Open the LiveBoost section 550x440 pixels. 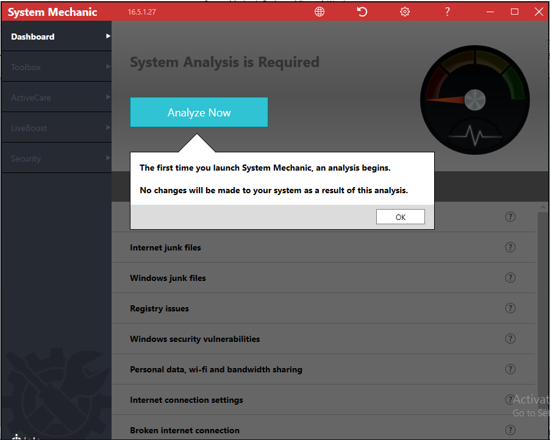point(57,127)
